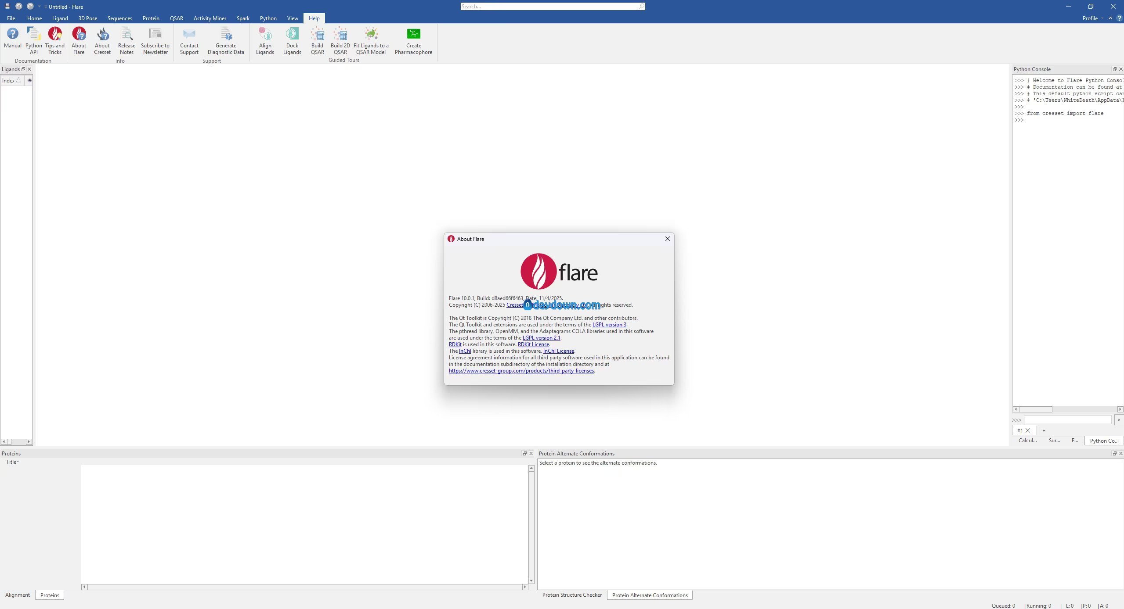This screenshot has height=609, width=1124.
Task: Select the Proteins tab at bottom left
Action: (x=50, y=595)
